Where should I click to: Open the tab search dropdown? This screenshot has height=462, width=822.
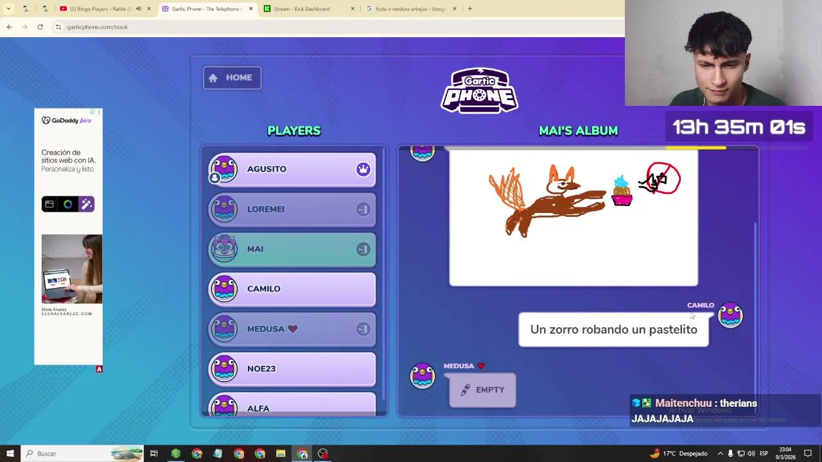pyautogui.click(x=8, y=9)
